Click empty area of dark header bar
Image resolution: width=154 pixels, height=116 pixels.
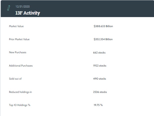click(100, 9)
